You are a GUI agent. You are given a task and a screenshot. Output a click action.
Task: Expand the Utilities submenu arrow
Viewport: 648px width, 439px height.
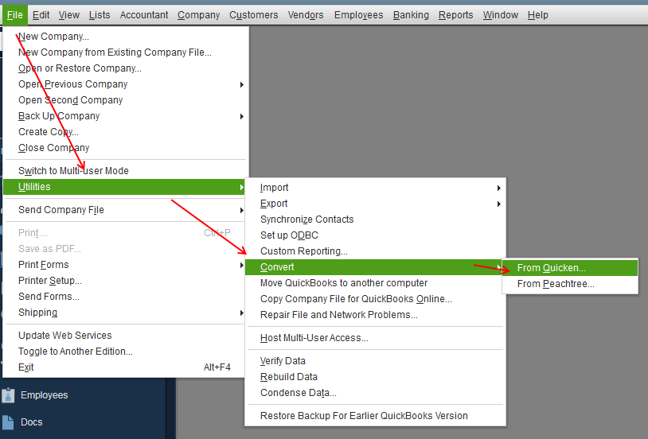click(242, 187)
